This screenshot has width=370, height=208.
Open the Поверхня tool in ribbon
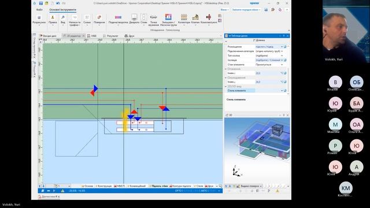(x=99, y=20)
